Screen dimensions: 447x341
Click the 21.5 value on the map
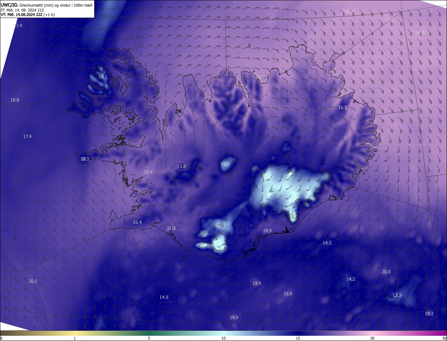click(171, 228)
